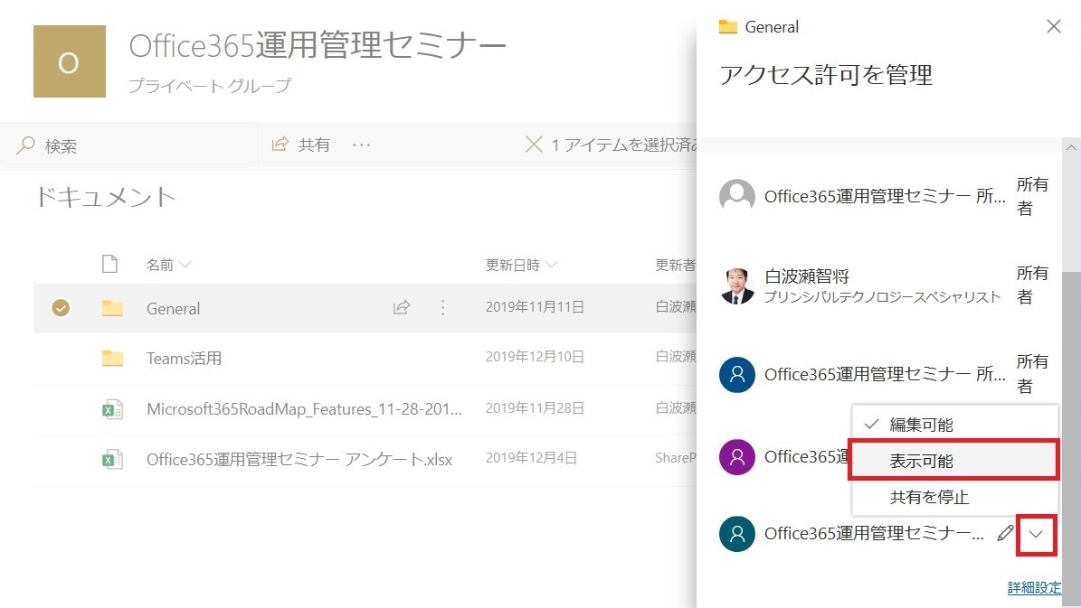Click the 共有 button in the command bar
The width and height of the screenshot is (1081, 608).
tap(301, 145)
